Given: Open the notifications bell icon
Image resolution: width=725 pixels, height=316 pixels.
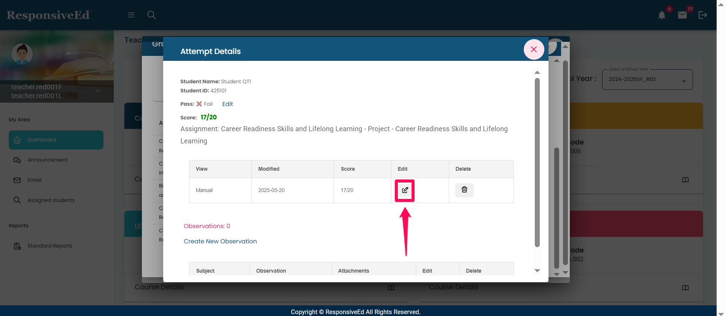Looking at the screenshot, I should [661, 15].
